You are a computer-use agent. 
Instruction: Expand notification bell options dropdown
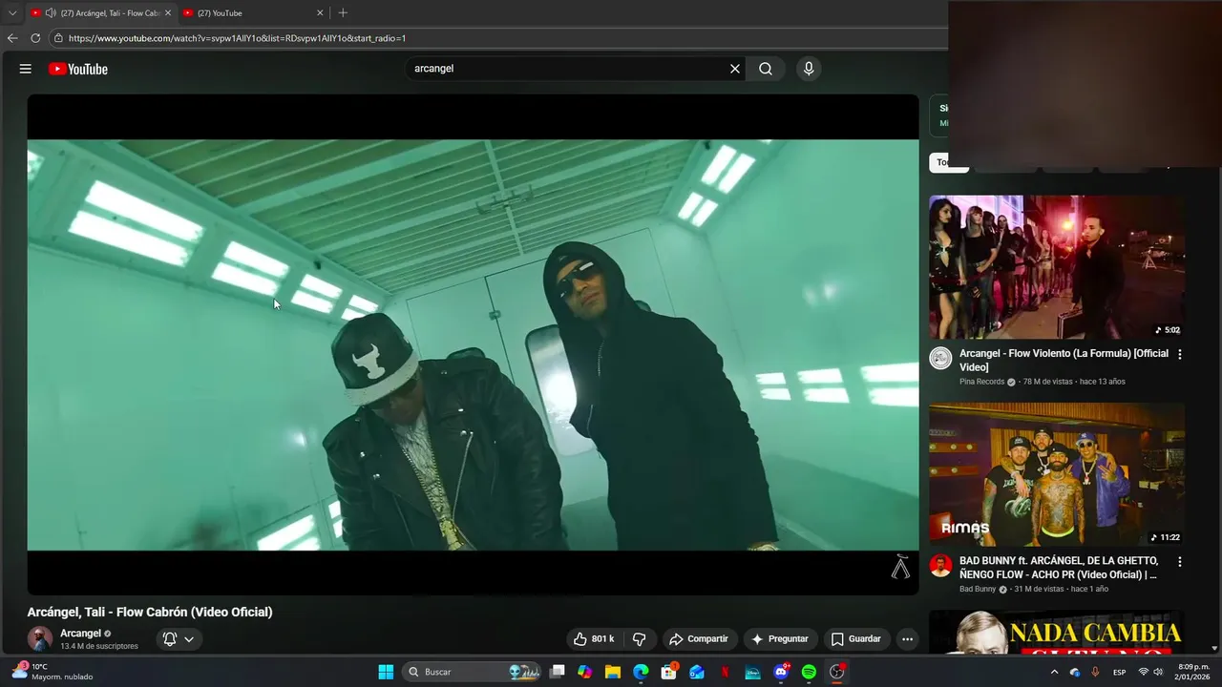189,639
